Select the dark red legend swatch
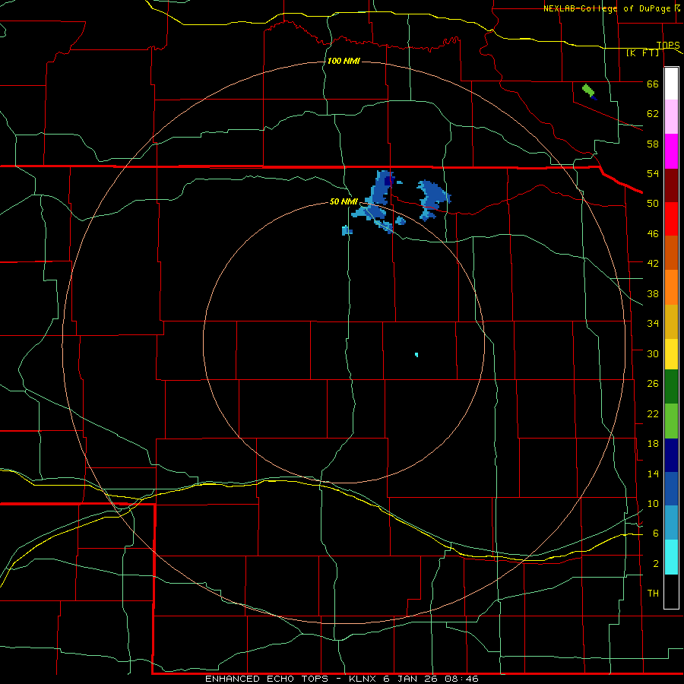Image resolution: width=684 pixels, height=684 pixels. click(671, 185)
